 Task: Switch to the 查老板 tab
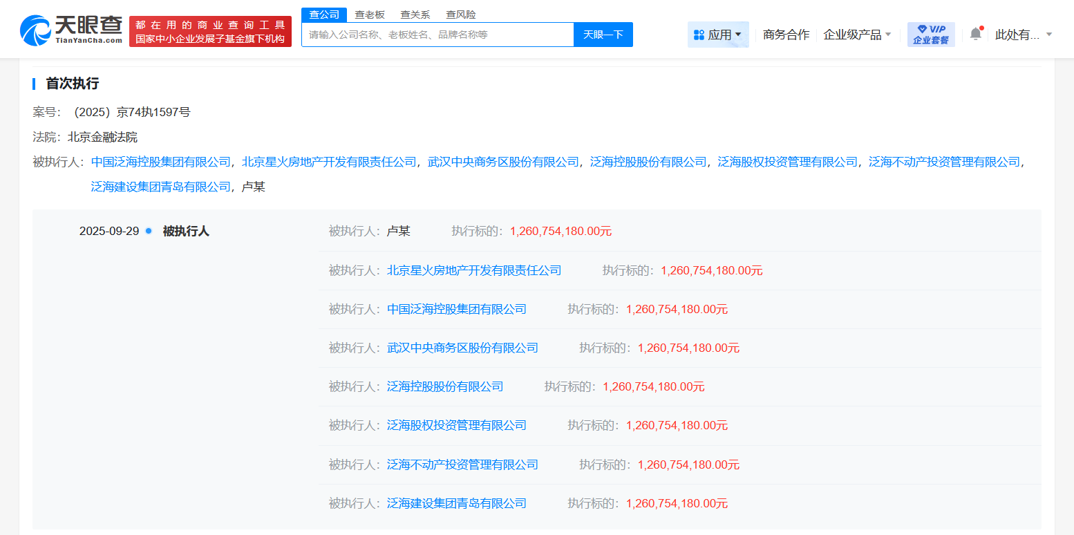tap(369, 14)
